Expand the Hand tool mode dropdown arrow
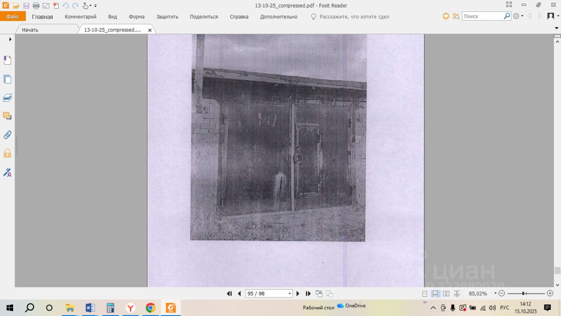 (90, 6)
